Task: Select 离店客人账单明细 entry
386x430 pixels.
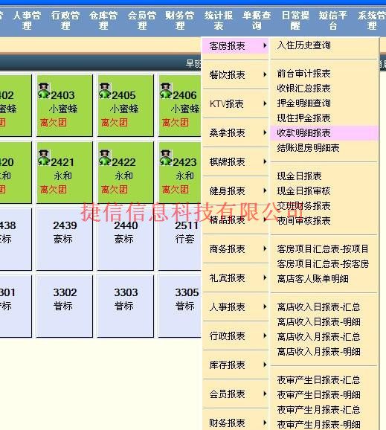Action: (312, 279)
